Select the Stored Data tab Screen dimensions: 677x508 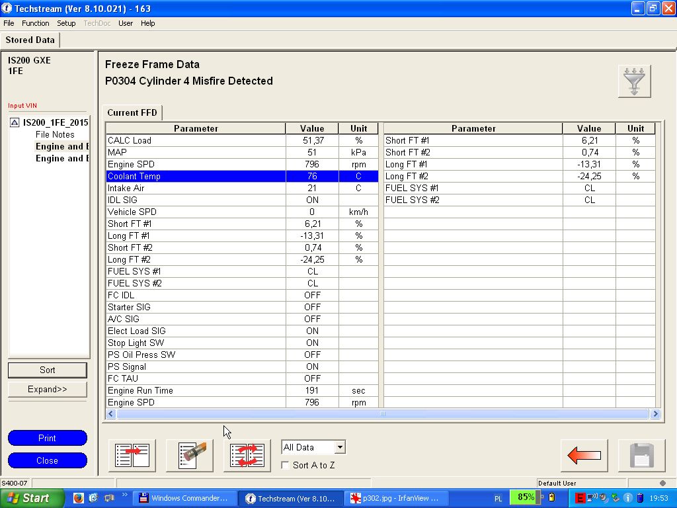click(30, 40)
